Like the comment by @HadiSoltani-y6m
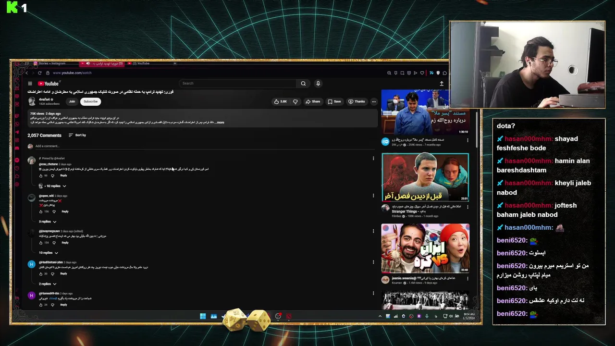 pos(41,274)
